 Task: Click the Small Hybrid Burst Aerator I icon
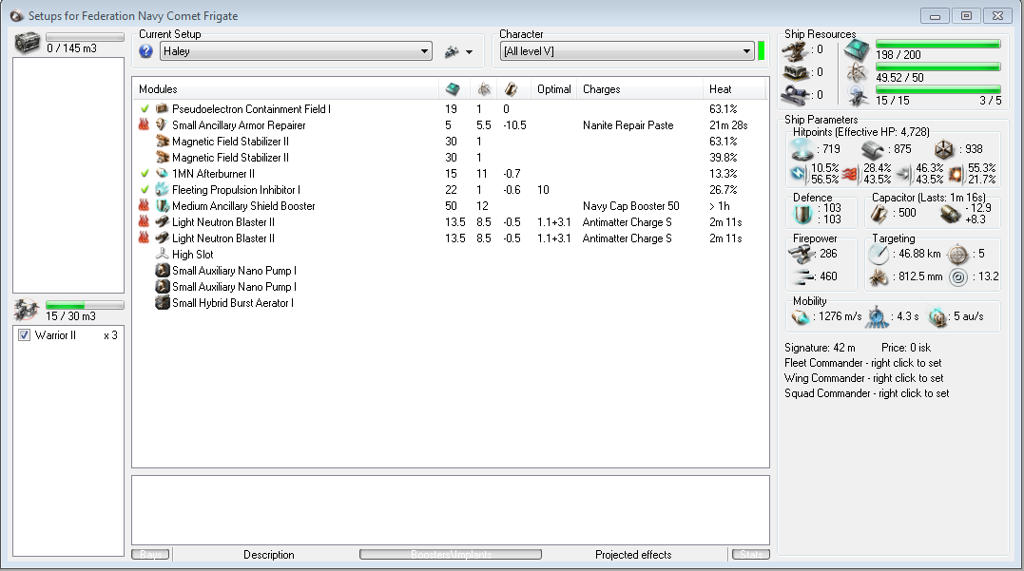coord(162,303)
